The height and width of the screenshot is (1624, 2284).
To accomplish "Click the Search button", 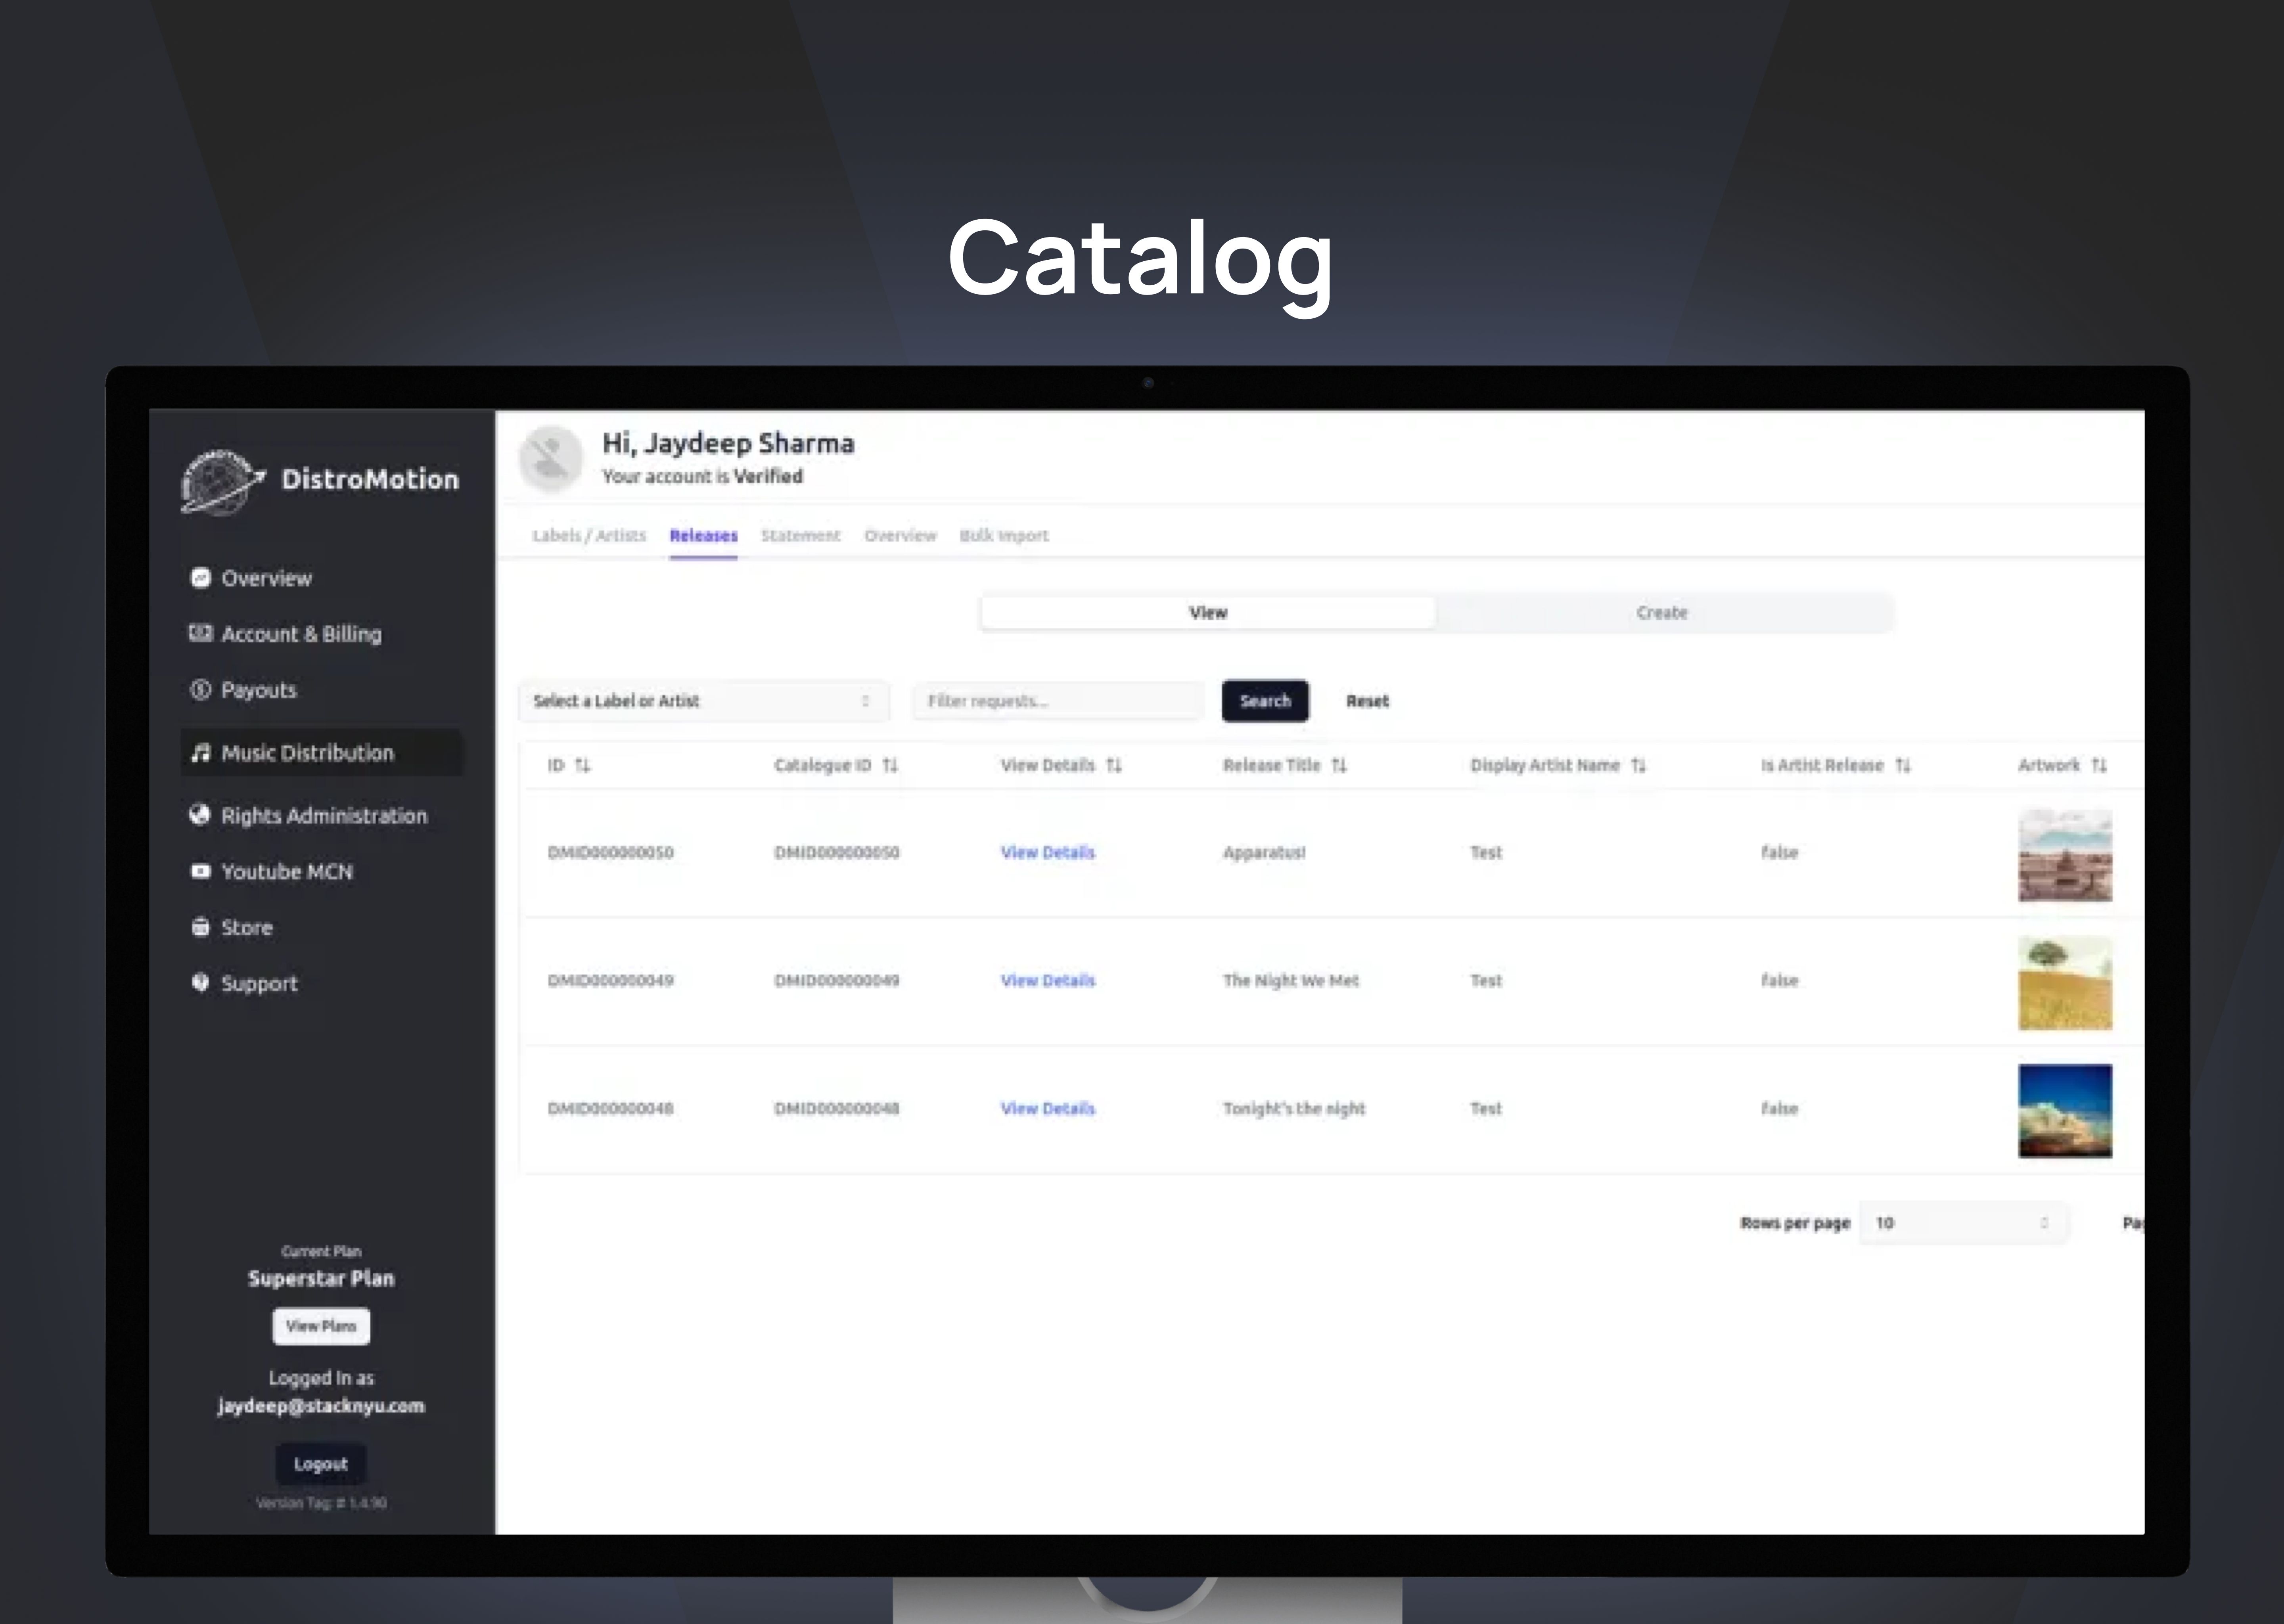I will click(x=1265, y=701).
